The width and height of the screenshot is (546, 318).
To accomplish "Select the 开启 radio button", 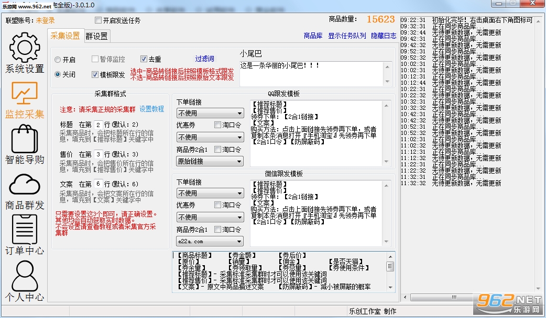I will point(58,60).
